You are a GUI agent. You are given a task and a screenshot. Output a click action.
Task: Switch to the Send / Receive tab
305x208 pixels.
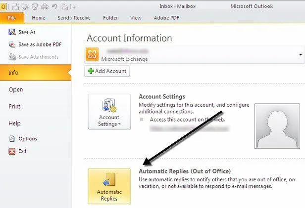pyautogui.click(x=74, y=18)
